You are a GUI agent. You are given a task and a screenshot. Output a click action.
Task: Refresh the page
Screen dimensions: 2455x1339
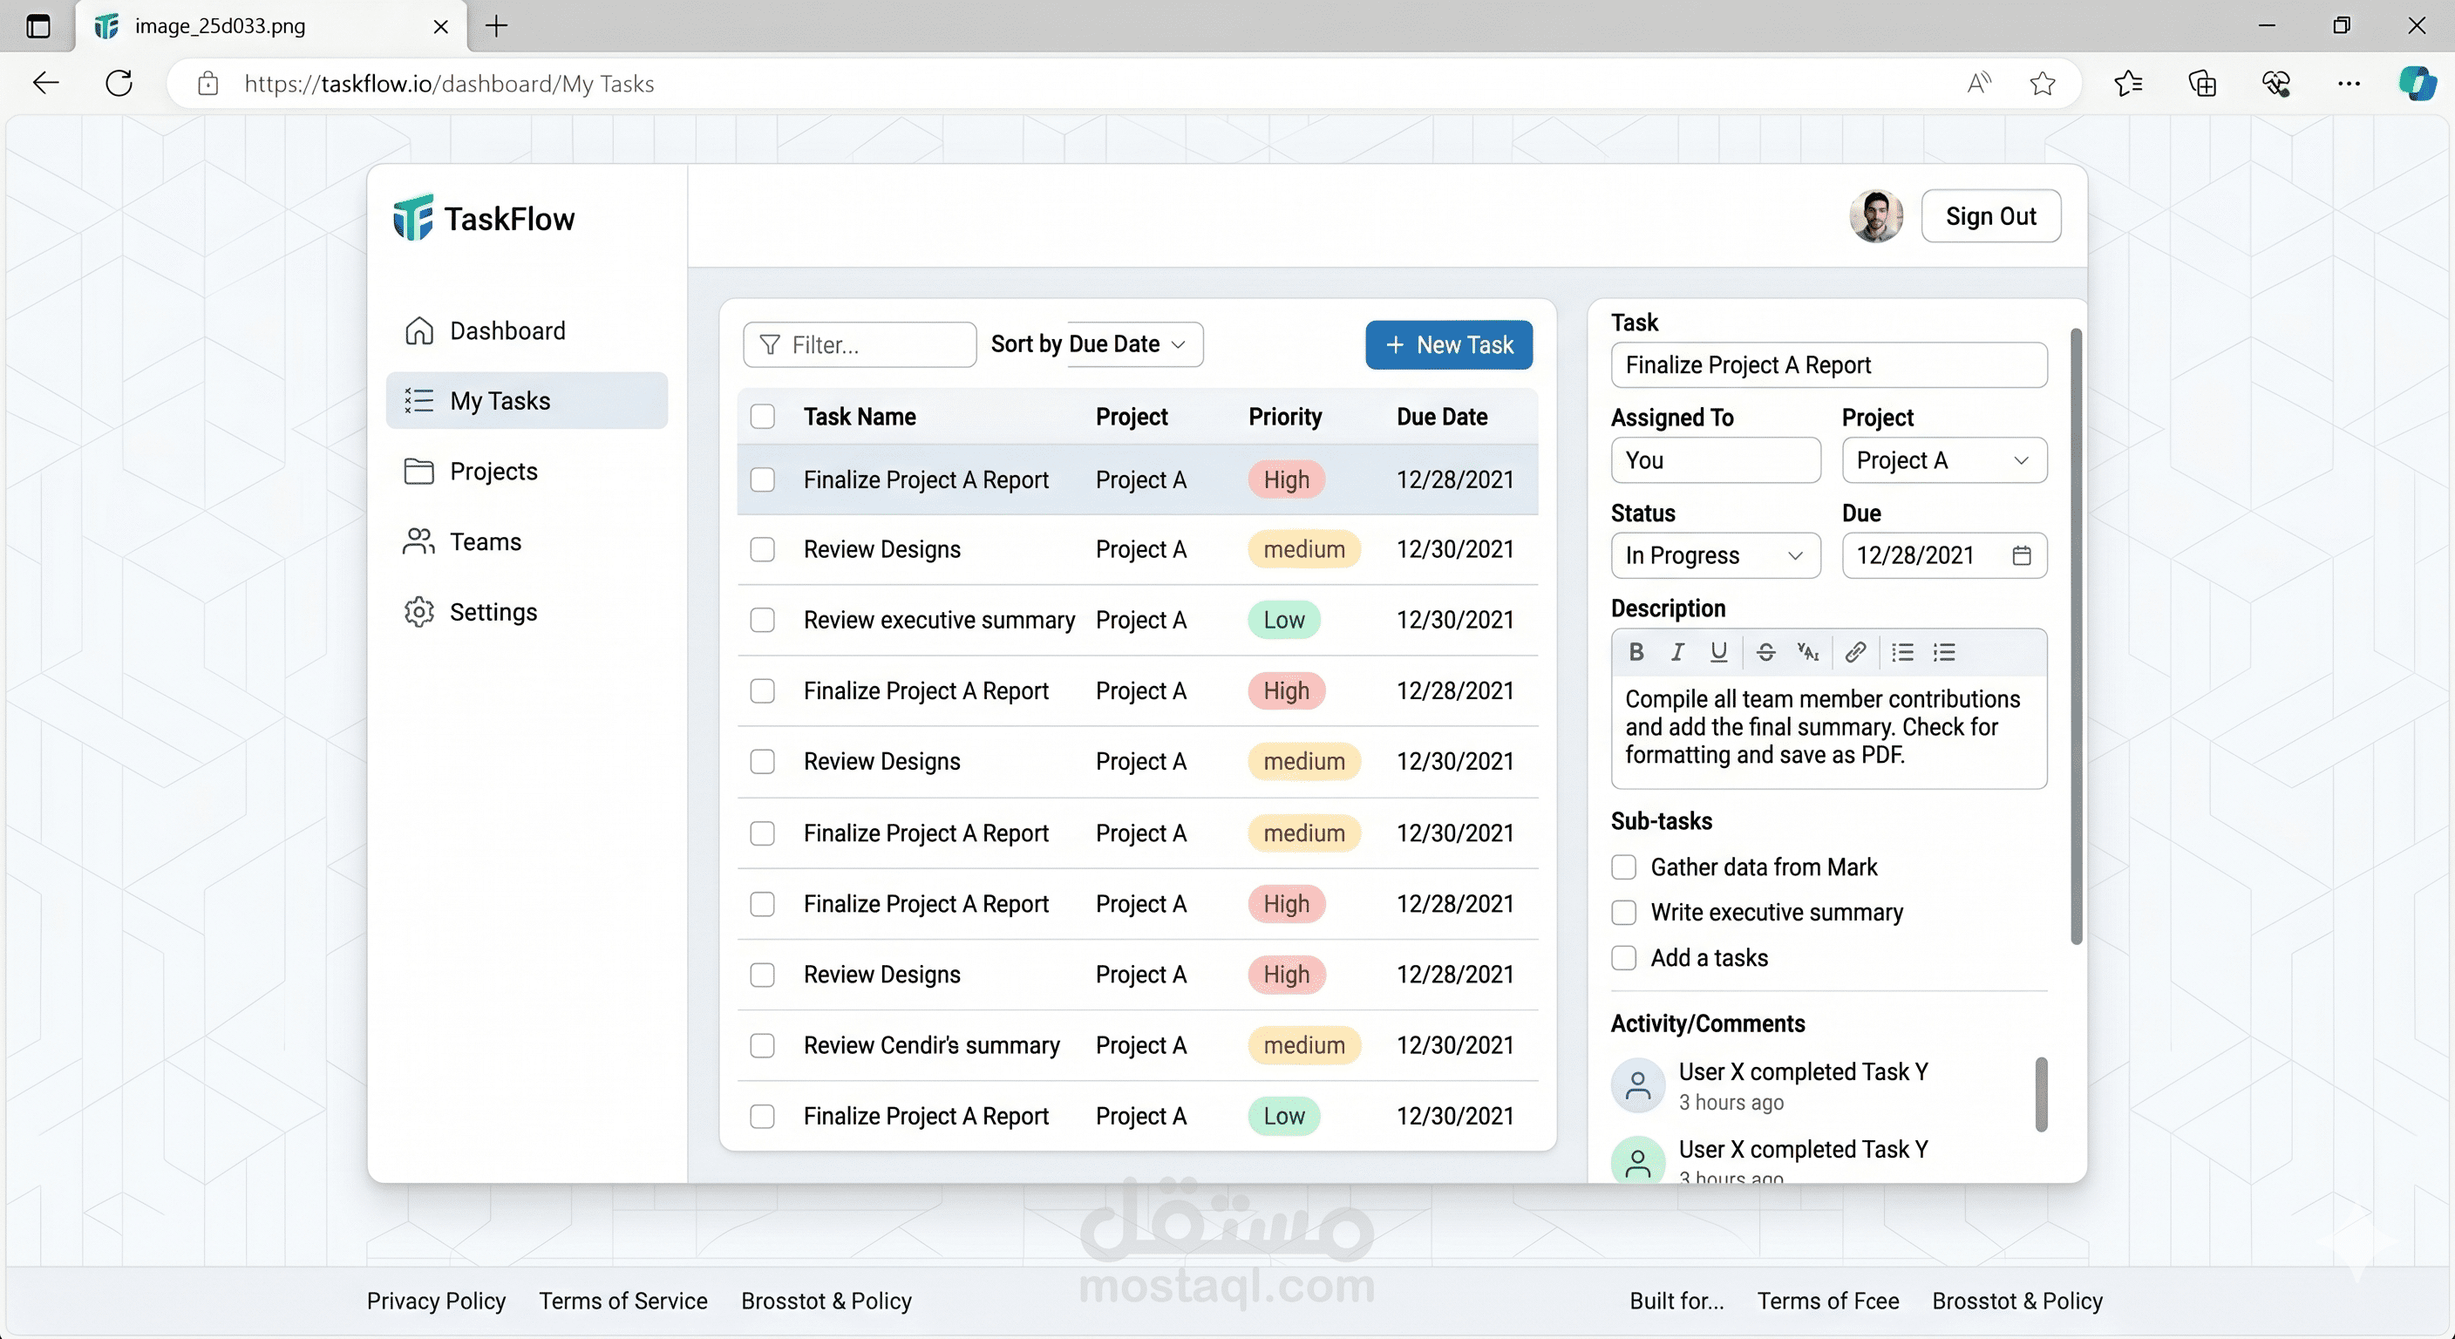[119, 84]
